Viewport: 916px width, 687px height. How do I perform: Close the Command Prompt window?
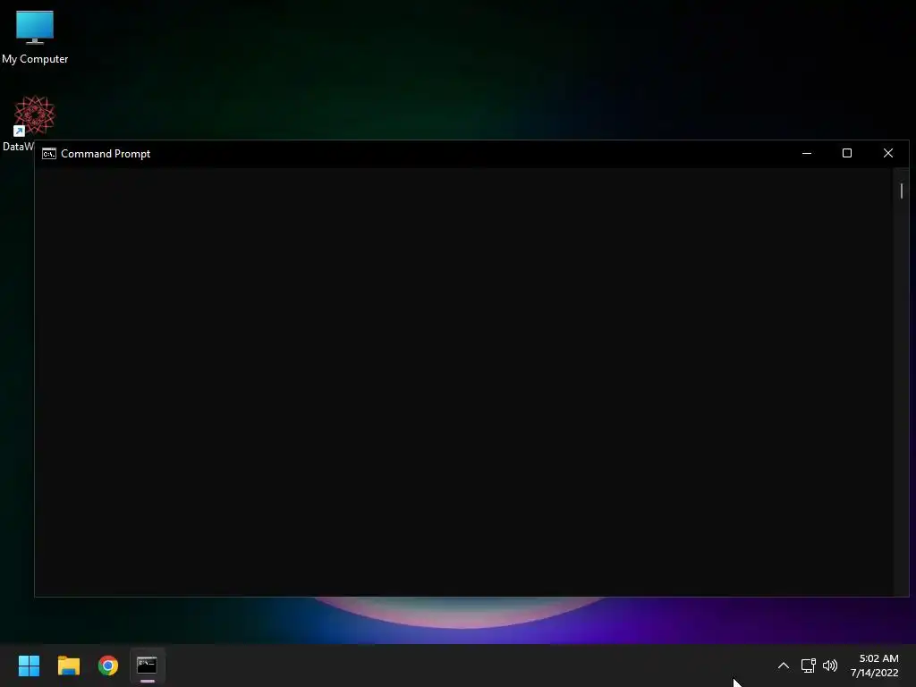[x=888, y=154]
